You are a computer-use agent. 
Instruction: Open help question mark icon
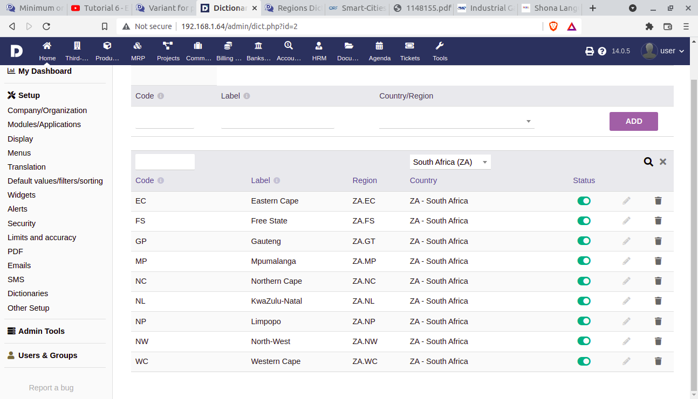(x=602, y=51)
